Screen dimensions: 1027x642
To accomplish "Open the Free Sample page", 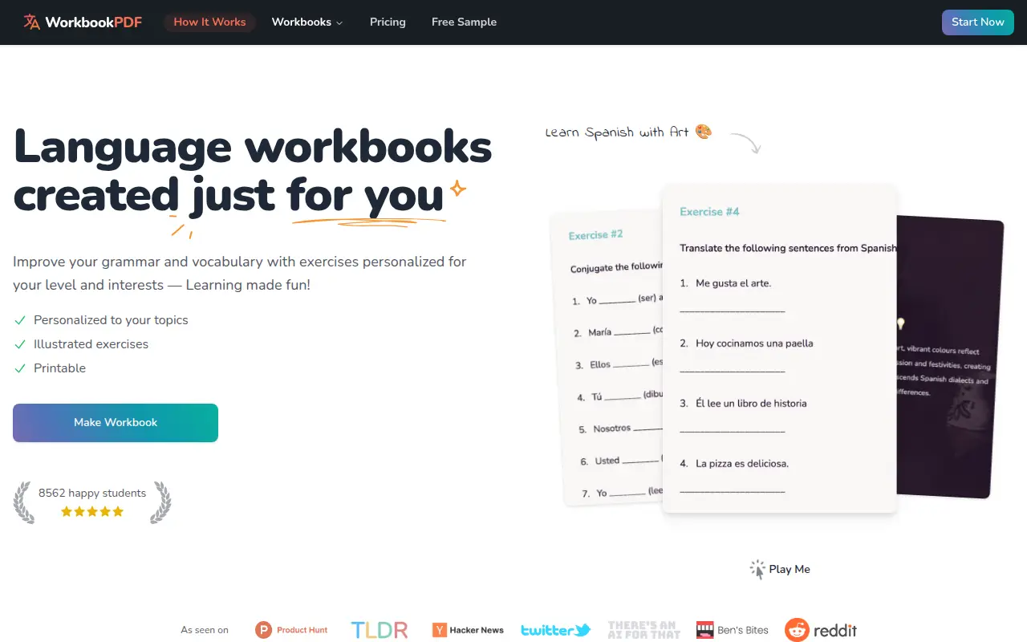I will pyautogui.click(x=464, y=22).
